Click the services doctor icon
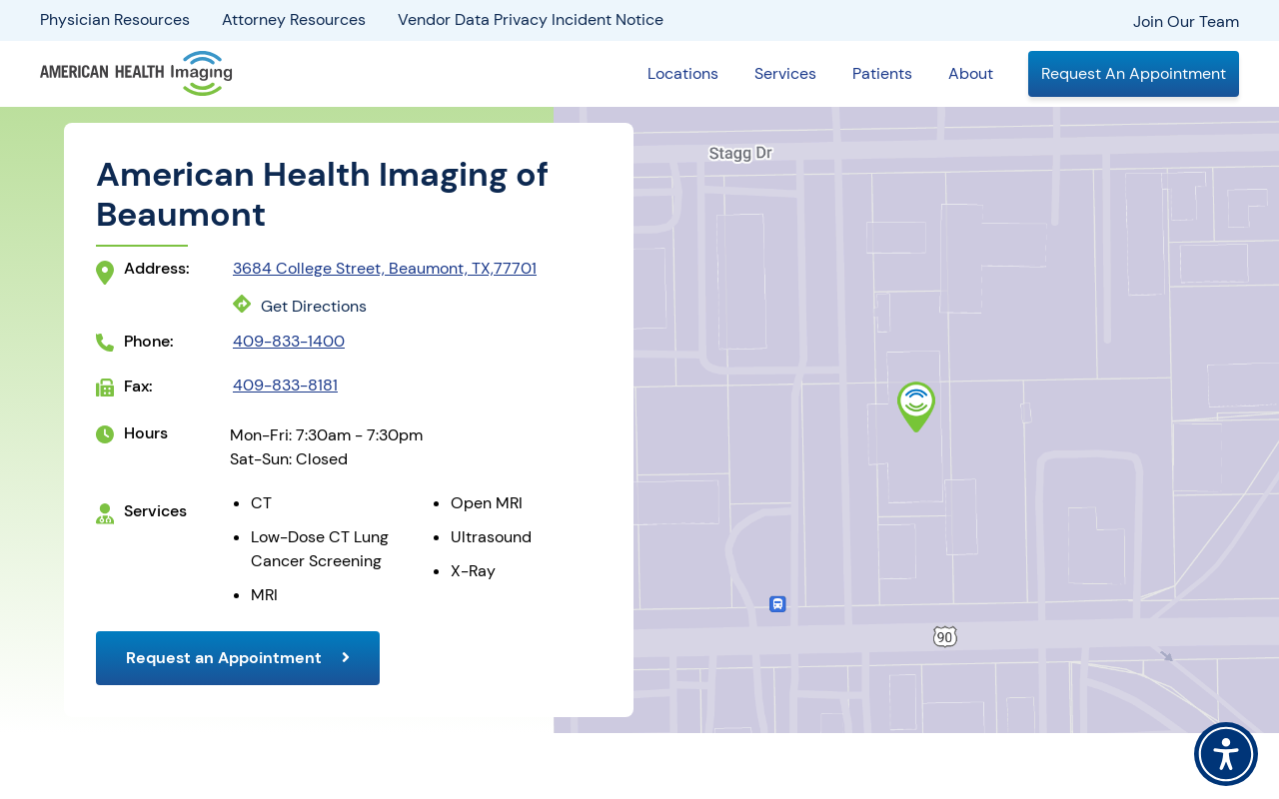Screen dimensions: 1279x799 105,513
